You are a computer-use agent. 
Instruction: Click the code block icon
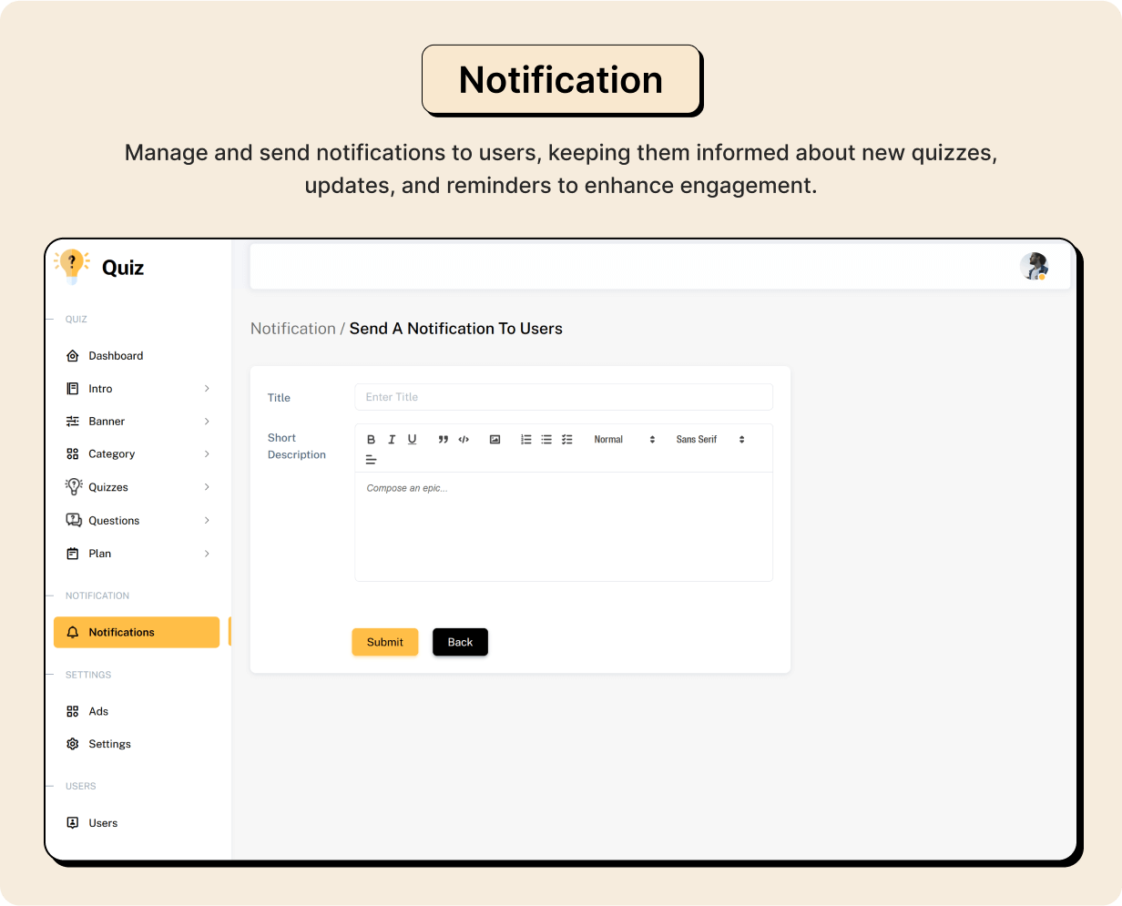[464, 440]
